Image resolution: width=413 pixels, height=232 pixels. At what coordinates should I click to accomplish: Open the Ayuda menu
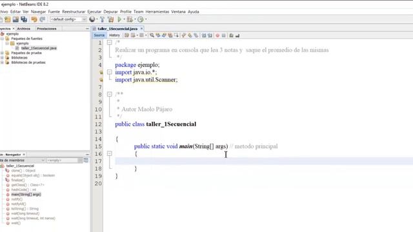click(x=194, y=12)
